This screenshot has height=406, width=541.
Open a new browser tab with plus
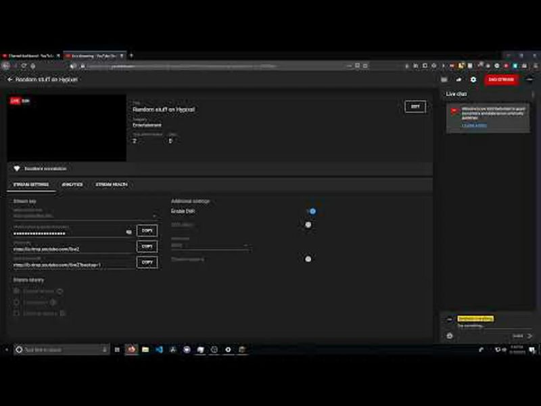(x=131, y=55)
